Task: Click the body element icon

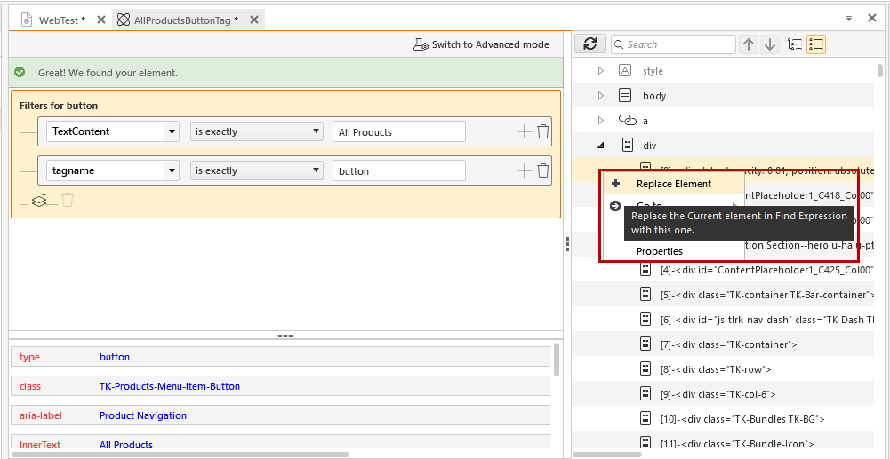Action: [625, 95]
